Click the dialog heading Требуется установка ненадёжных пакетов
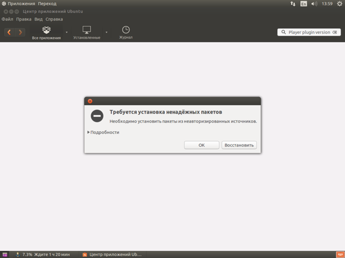This screenshot has width=345, height=258. [x=166, y=112]
